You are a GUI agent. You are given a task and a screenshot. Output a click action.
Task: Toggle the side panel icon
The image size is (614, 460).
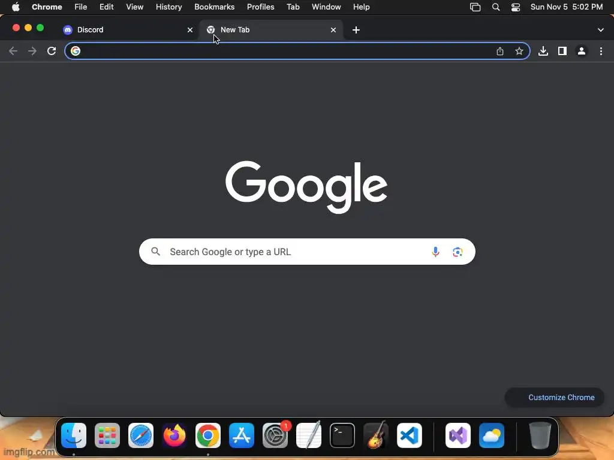coord(562,51)
